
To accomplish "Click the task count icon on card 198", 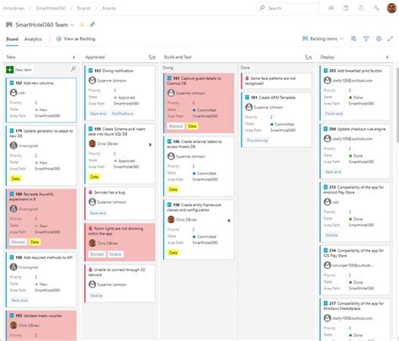I will click(x=229, y=221).
